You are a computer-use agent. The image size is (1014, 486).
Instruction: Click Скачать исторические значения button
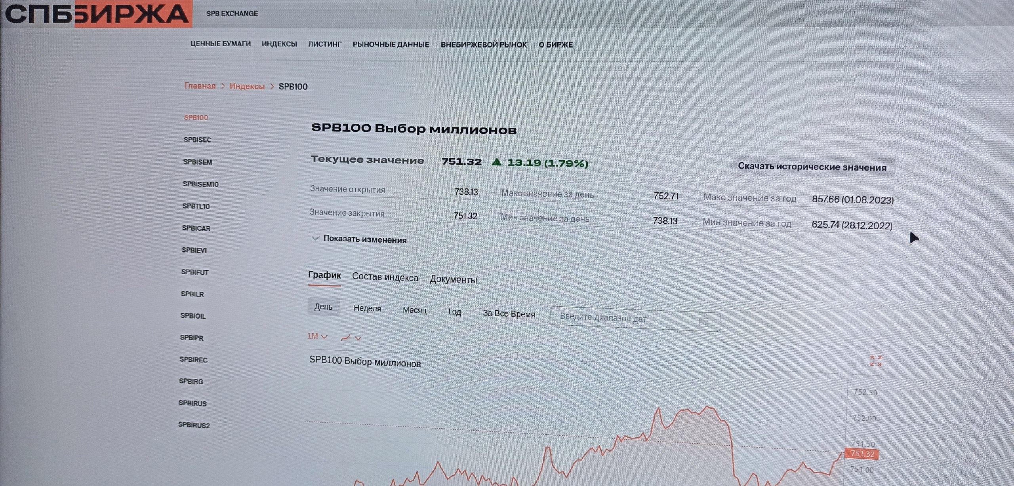click(812, 167)
